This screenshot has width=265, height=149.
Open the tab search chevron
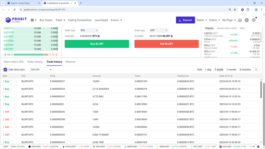coord(3,3)
